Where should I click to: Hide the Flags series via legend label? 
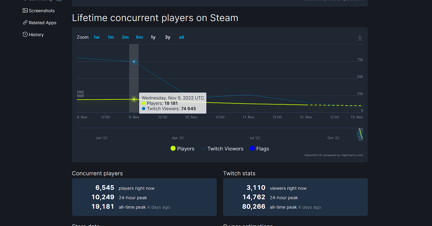click(x=262, y=149)
